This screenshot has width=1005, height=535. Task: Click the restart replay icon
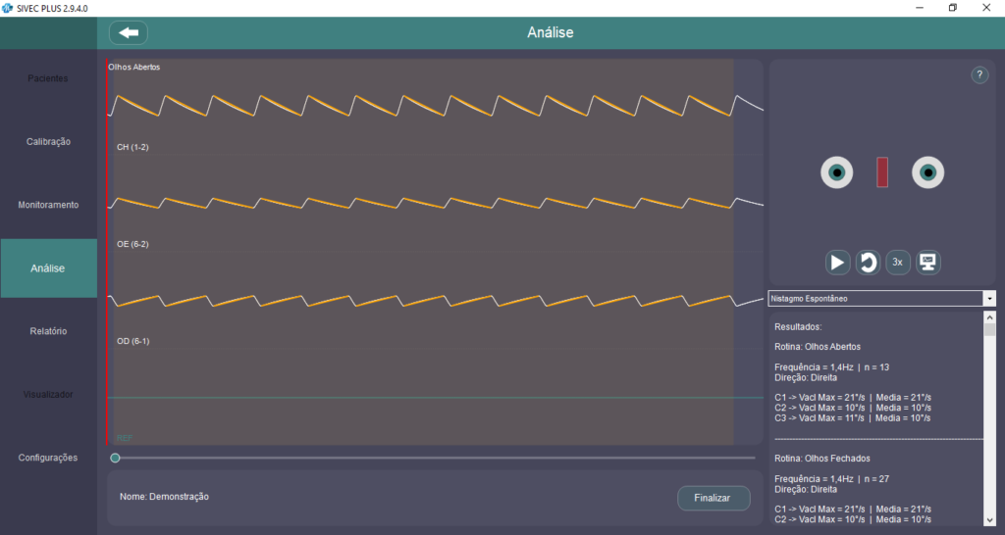click(x=868, y=262)
